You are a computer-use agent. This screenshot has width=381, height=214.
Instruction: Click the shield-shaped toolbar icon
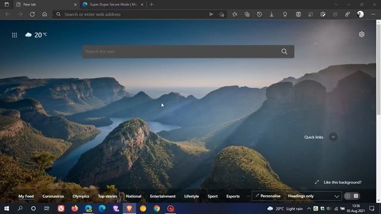point(323,14)
